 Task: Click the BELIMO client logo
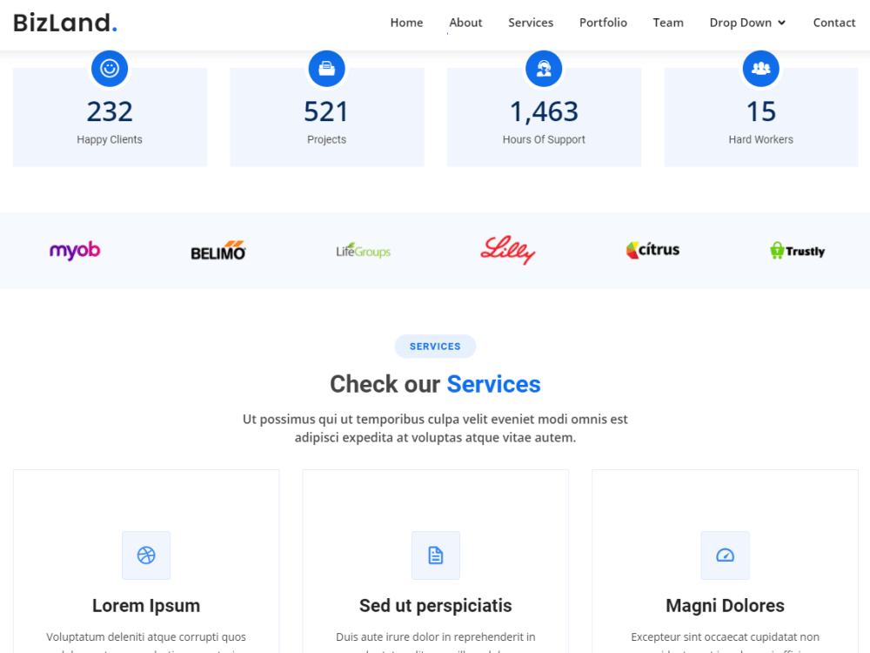[218, 251]
